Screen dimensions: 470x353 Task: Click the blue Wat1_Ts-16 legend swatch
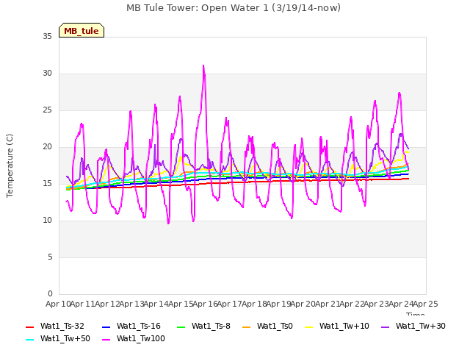[x=106, y=327]
